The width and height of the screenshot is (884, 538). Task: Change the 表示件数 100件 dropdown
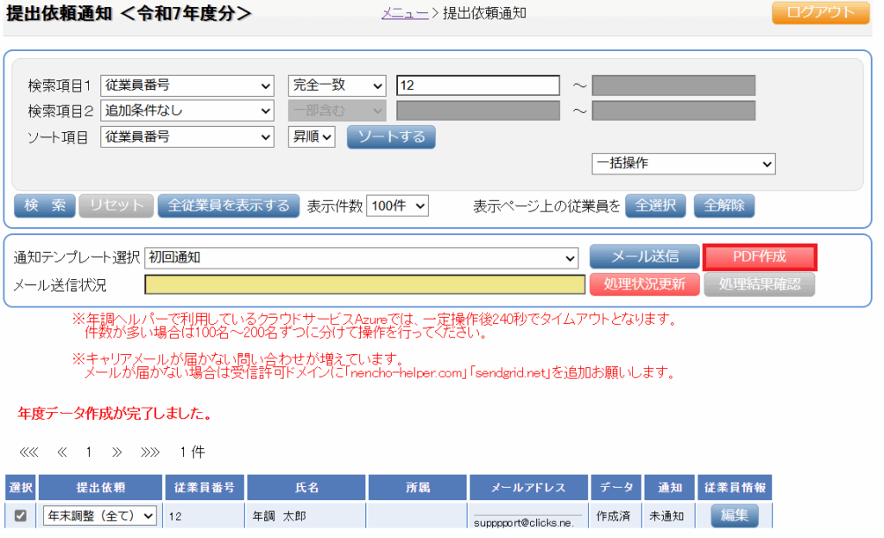[x=397, y=206]
